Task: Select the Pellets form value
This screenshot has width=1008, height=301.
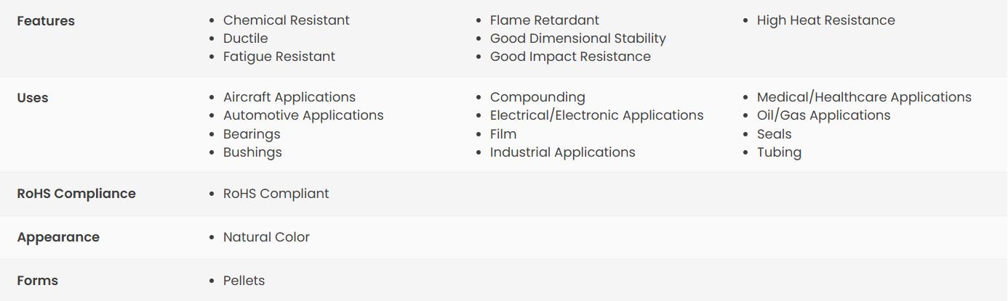Action: pos(244,281)
